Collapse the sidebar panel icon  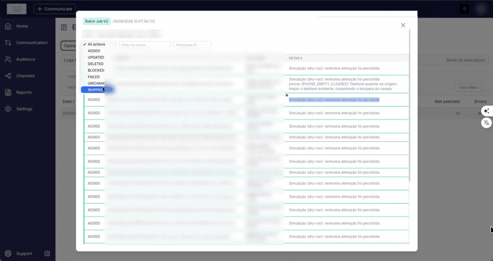pyautogui.click(x=47, y=254)
